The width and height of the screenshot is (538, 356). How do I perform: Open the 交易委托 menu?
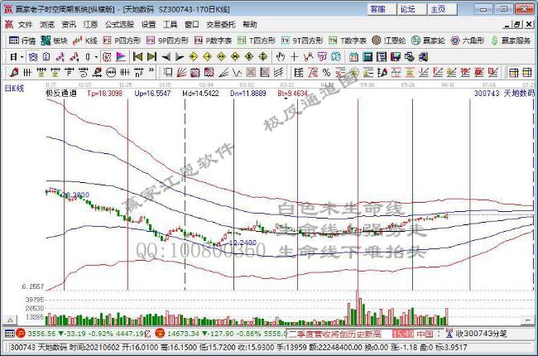click(x=221, y=24)
